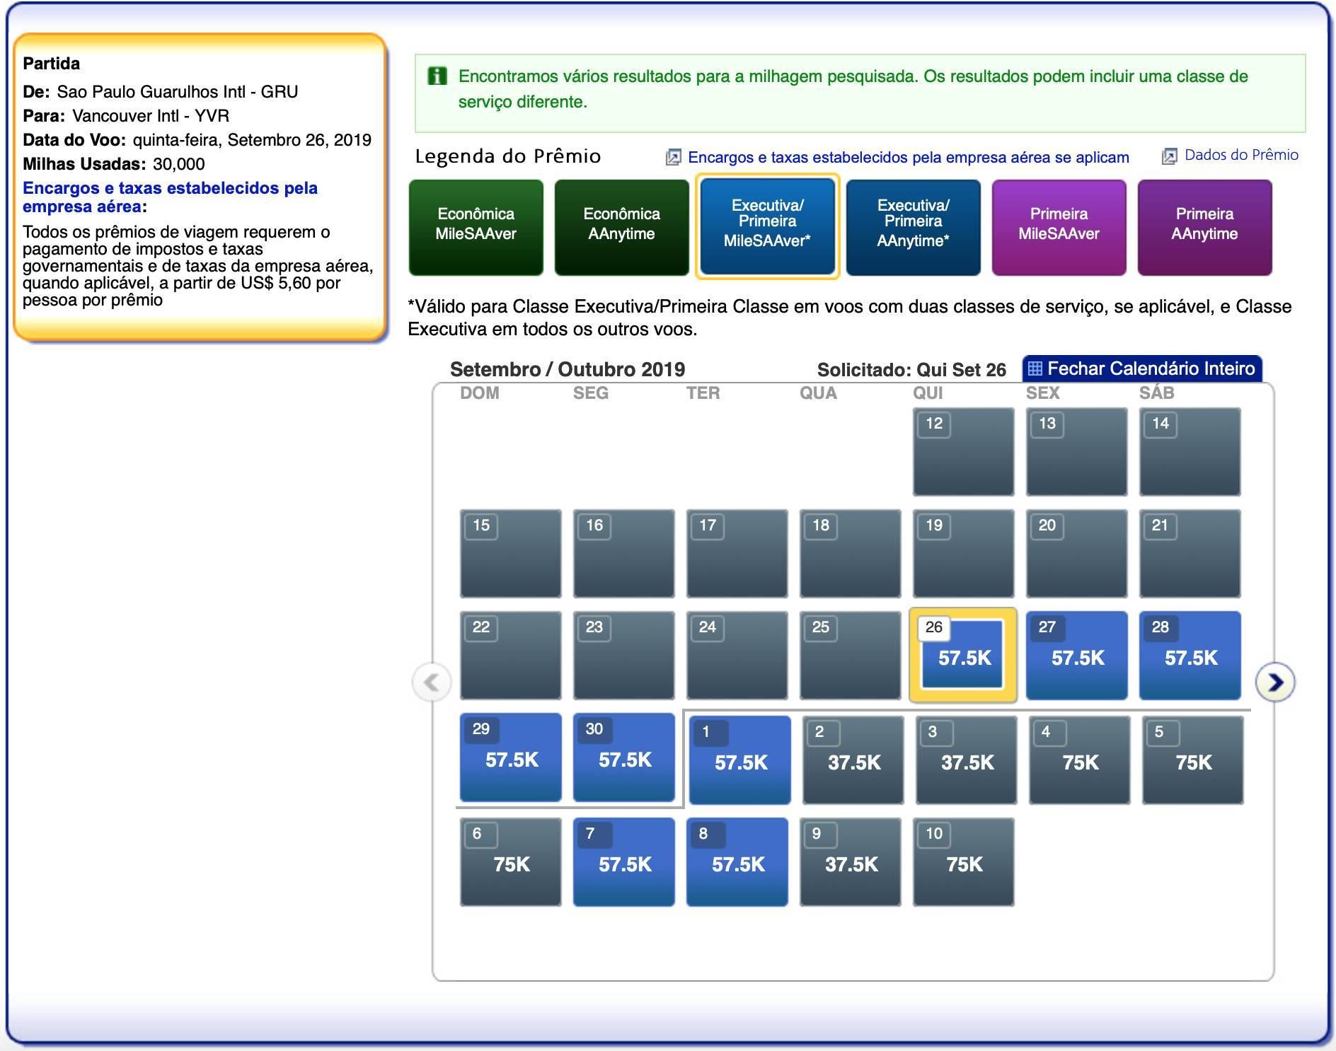Select September 27 for 57.5K miles
Image resolution: width=1336 pixels, height=1051 pixels.
(x=1076, y=656)
